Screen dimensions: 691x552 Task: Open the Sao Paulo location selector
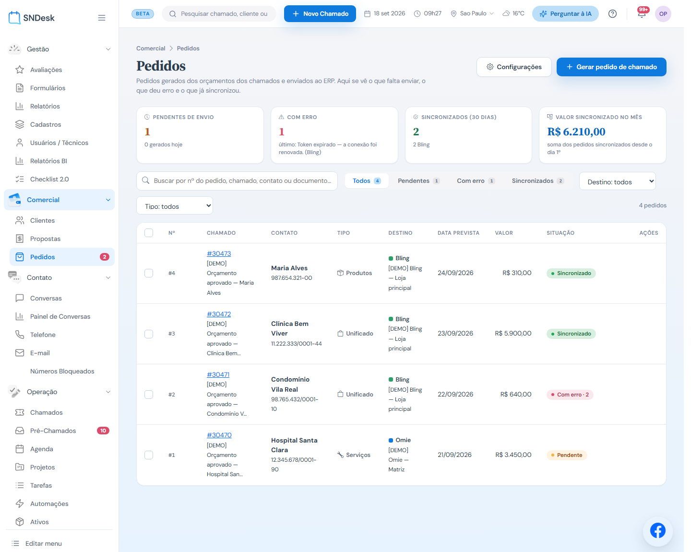point(472,13)
